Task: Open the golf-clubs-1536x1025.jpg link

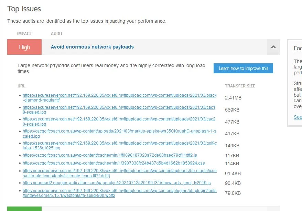Action: 120,146
